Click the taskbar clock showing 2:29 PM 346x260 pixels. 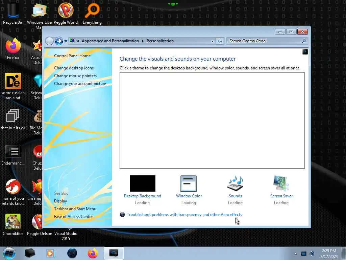point(329,254)
